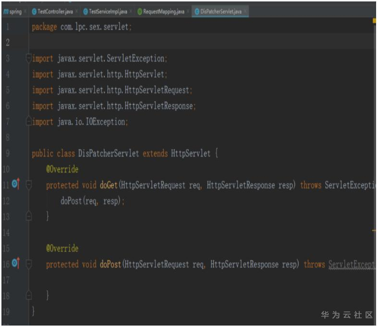Screen dimensions: 379x327
Task: Click the override gutter icon beside doPost
Action: [x=16, y=263]
